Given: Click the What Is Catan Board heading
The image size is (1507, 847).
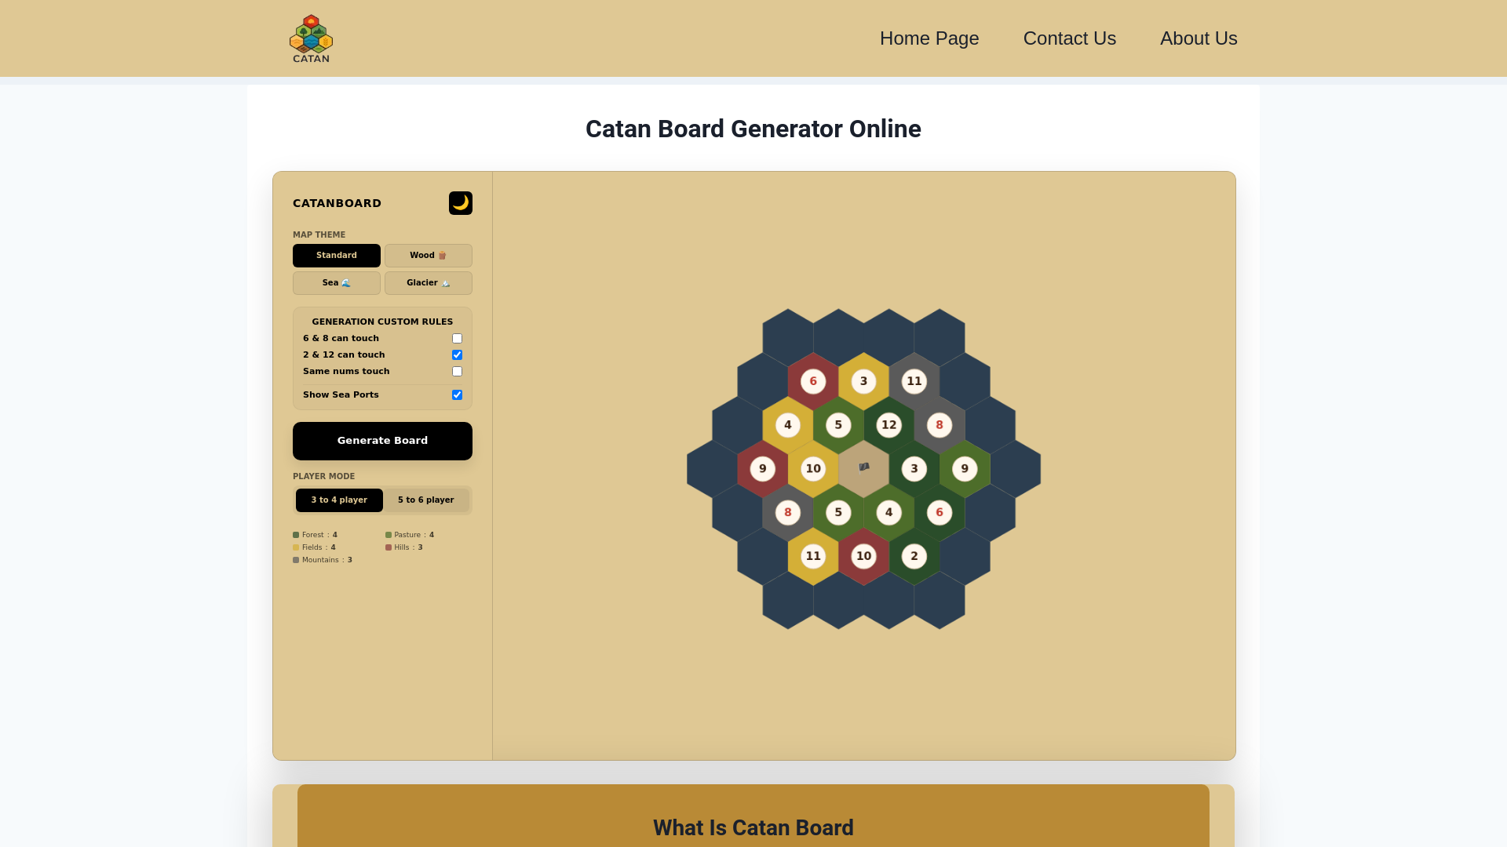Looking at the screenshot, I should [x=753, y=828].
